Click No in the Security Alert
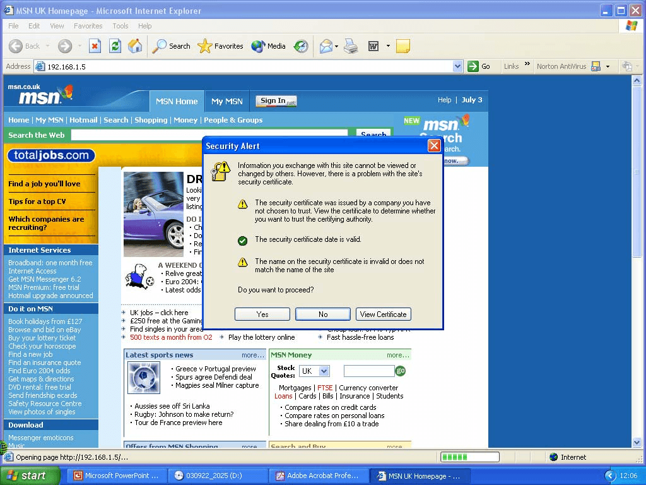Viewport: 646px width, 485px height. tap(323, 314)
